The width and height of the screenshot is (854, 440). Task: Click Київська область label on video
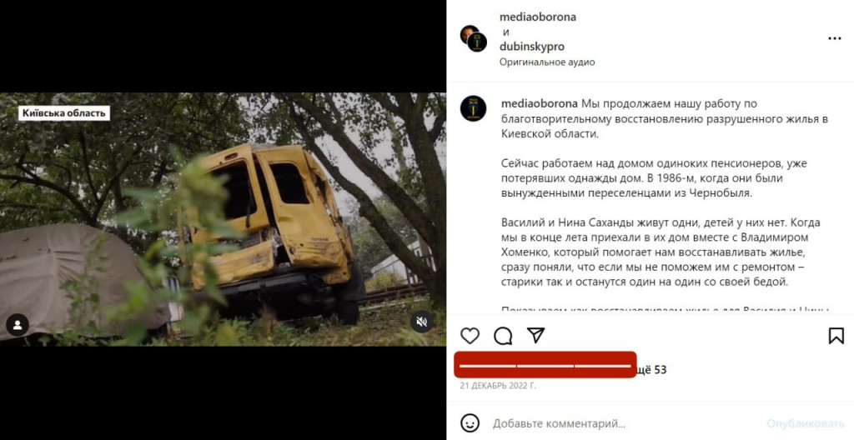(64, 113)
